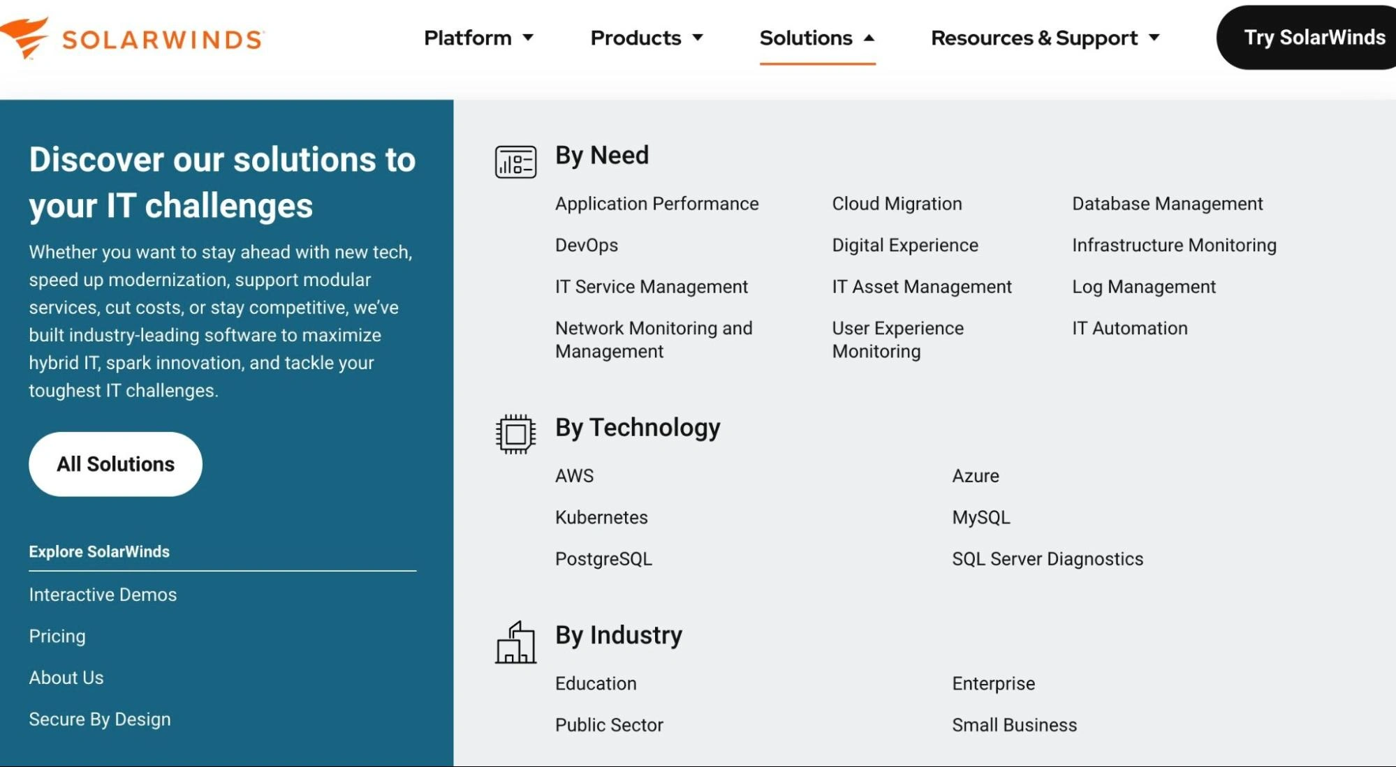Select Application Performance solution
Image resolution: width=1396 pixels, height=767 pixels.
click(656, 204)
